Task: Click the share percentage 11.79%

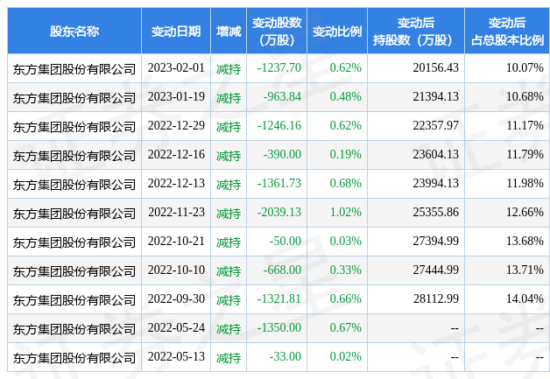Action: (525, 154)
